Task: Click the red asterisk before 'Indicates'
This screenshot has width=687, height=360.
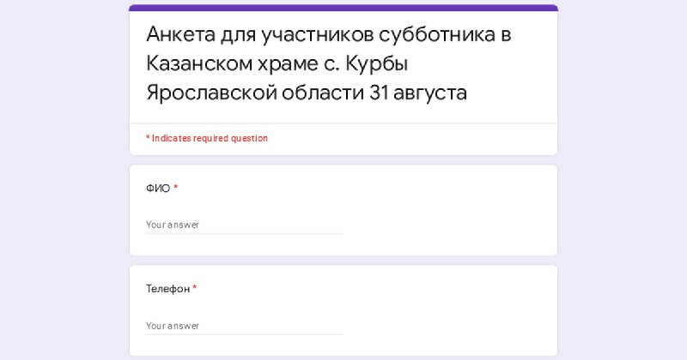Action: 148,138
